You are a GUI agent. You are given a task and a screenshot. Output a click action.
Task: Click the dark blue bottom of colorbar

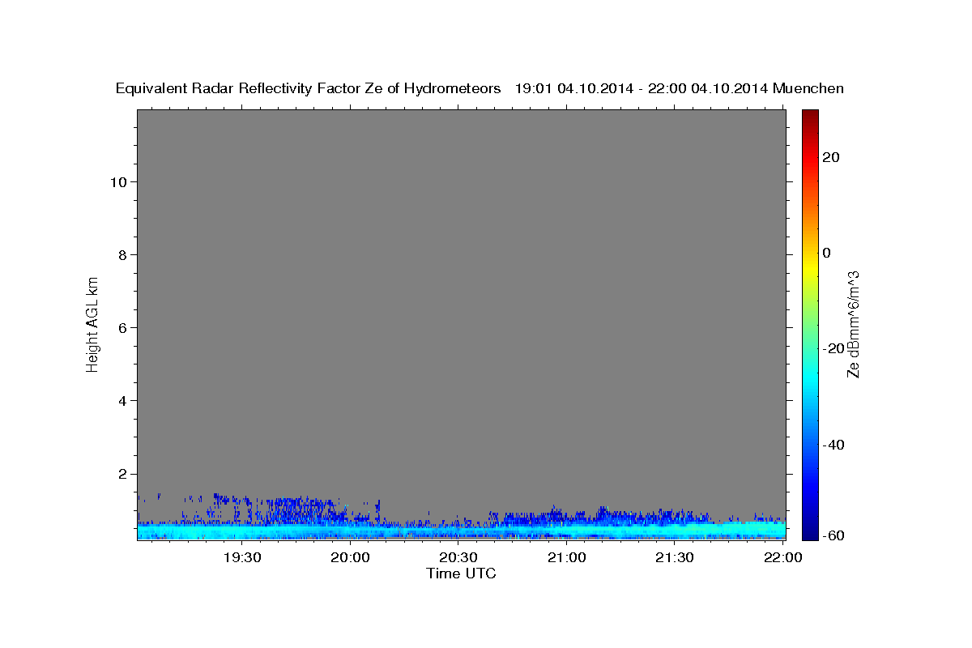[x=810, y=531]
